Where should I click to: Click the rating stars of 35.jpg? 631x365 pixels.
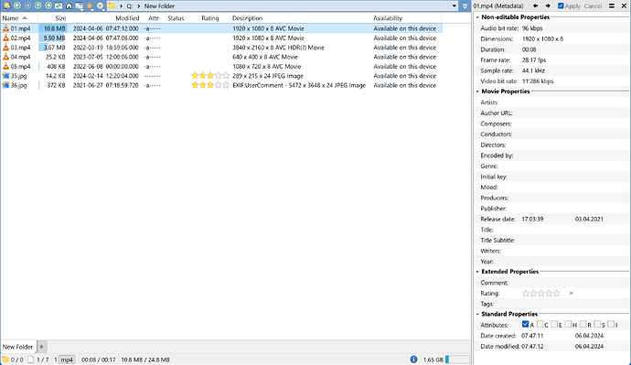(x=210, y=76)
